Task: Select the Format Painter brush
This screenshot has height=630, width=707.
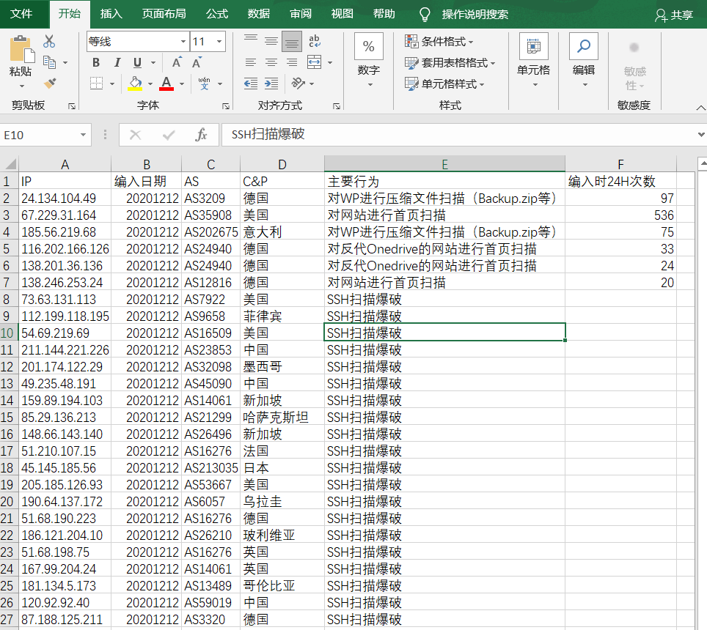Action: 50,84
